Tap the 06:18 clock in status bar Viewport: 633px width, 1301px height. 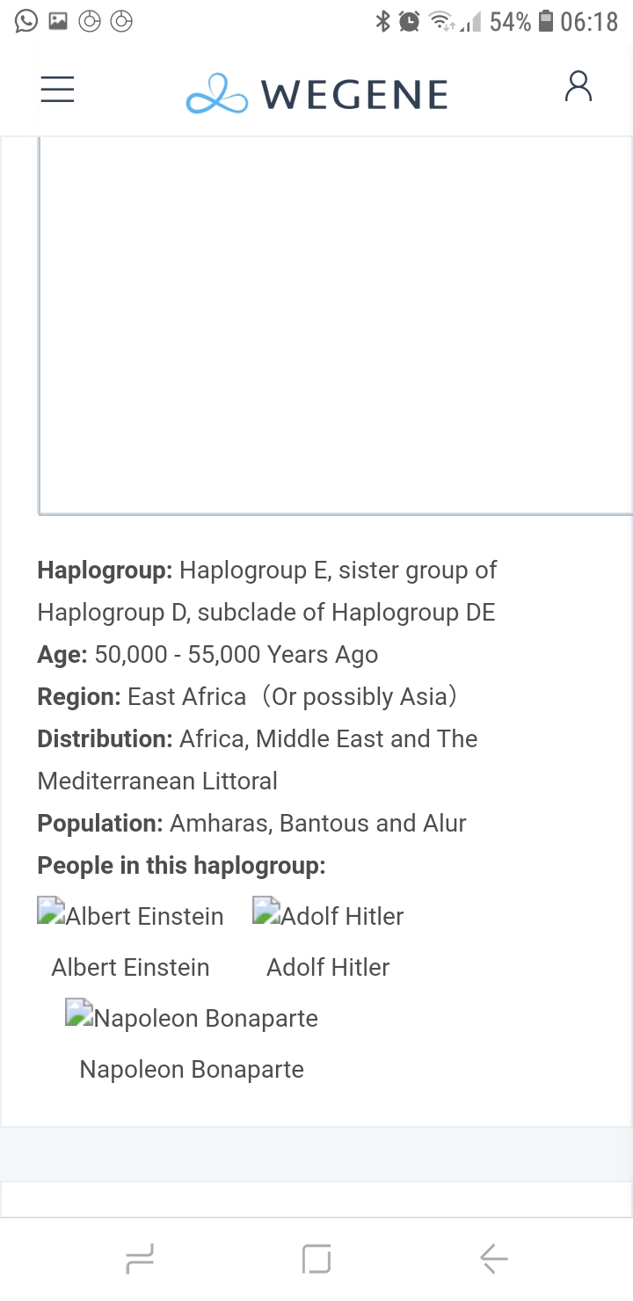589,21
